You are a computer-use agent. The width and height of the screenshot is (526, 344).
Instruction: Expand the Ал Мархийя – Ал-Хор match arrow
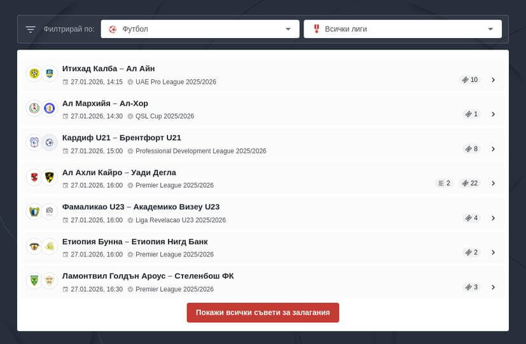(x=493, y=114)
